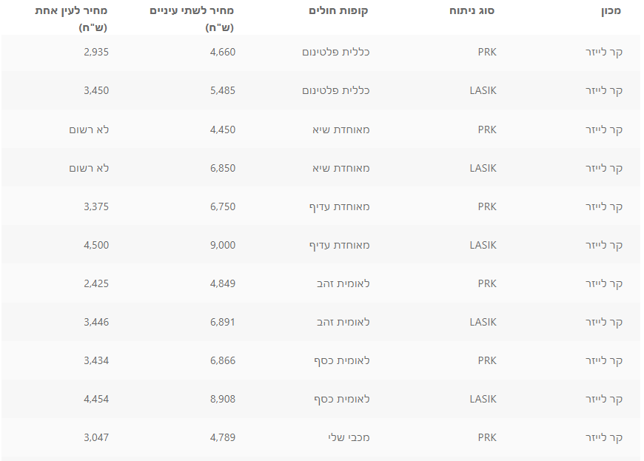
Task: Select the 4,849 price for לאומית זהב
Action: coord(223,283)
